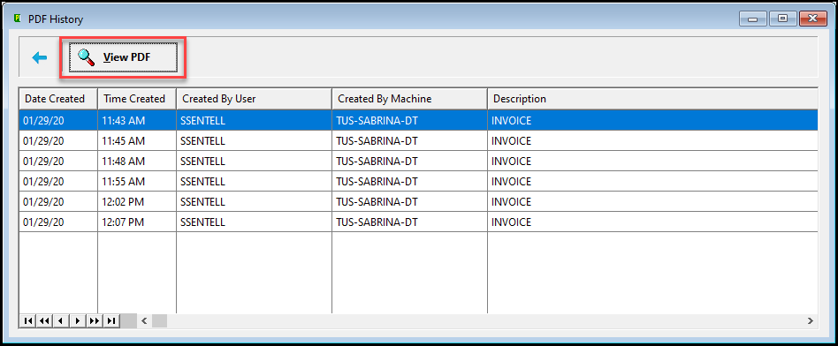Select the row created at 11:55 AM

[x=418, y=182]
